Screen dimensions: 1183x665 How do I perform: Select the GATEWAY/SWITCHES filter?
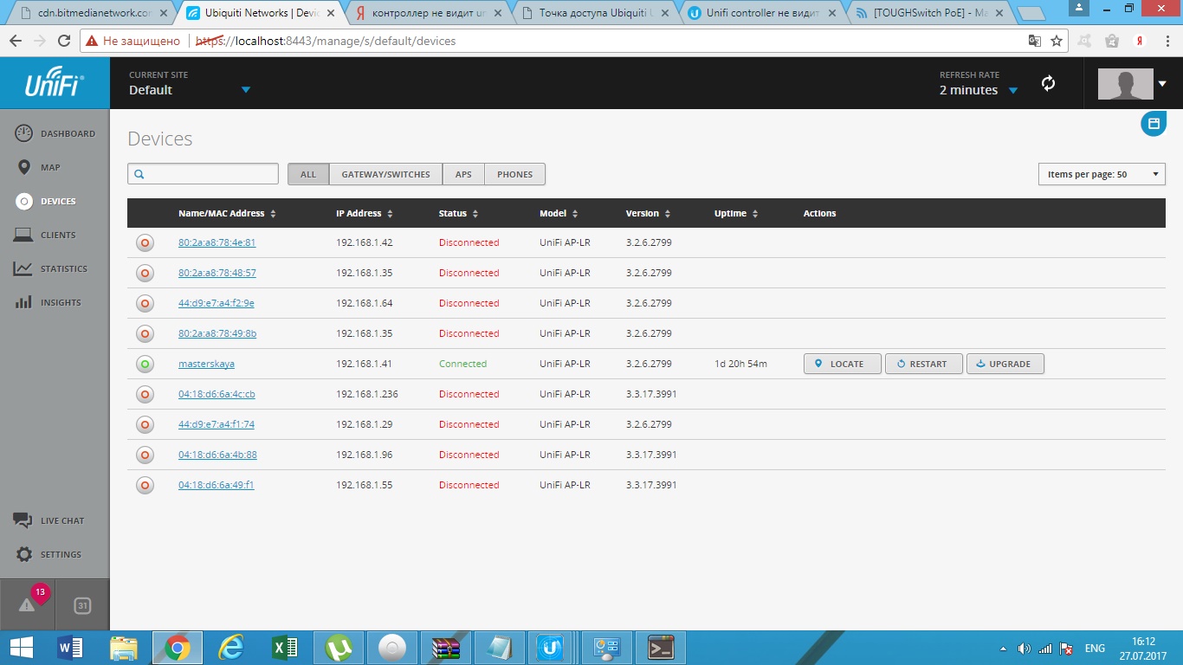[385, 174]
